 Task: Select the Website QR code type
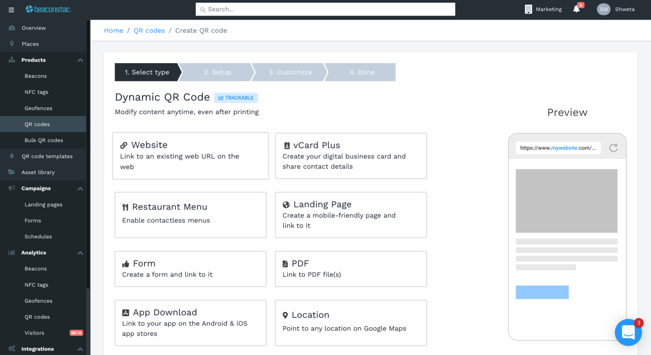coord(190,156)
